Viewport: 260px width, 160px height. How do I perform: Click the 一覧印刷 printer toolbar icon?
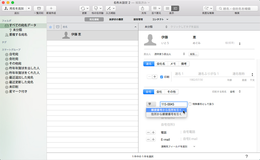[38, 8]
